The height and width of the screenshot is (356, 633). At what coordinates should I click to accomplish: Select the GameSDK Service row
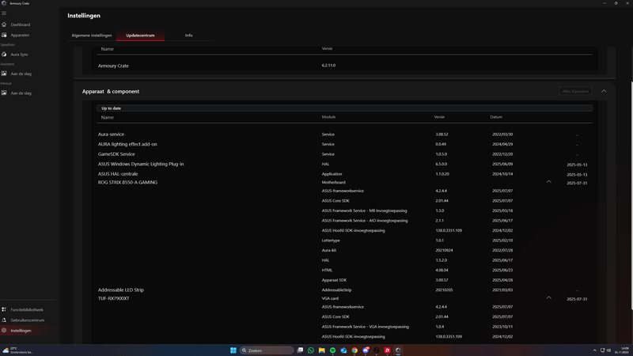[344, 154]
